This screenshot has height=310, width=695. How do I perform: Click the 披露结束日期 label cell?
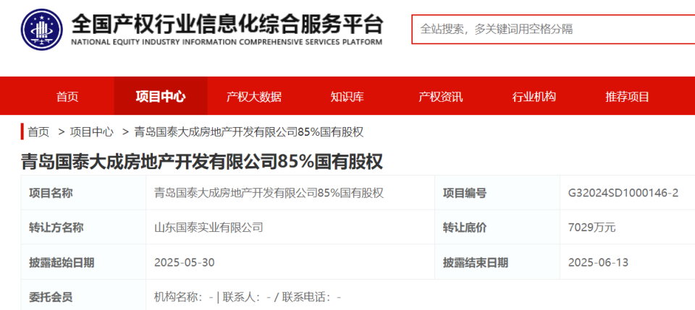pos(497,262)
